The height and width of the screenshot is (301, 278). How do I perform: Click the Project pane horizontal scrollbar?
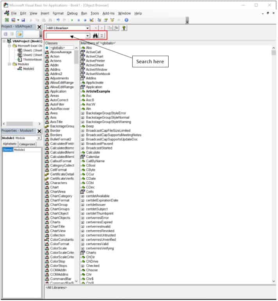tap(21, 124)
